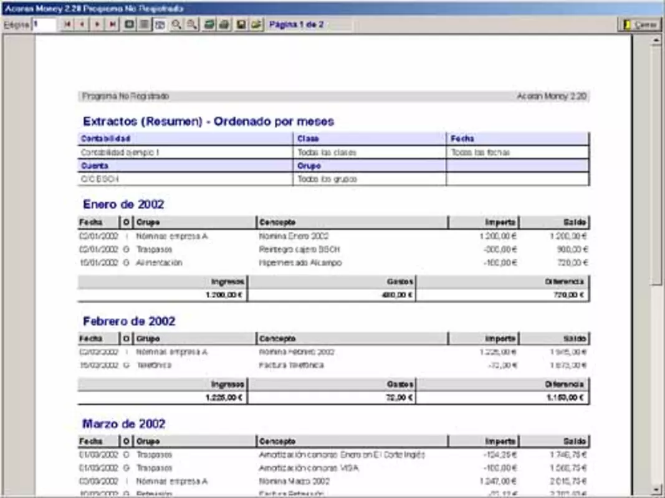Click the 'Telefónica' group cell

point(153,365)
